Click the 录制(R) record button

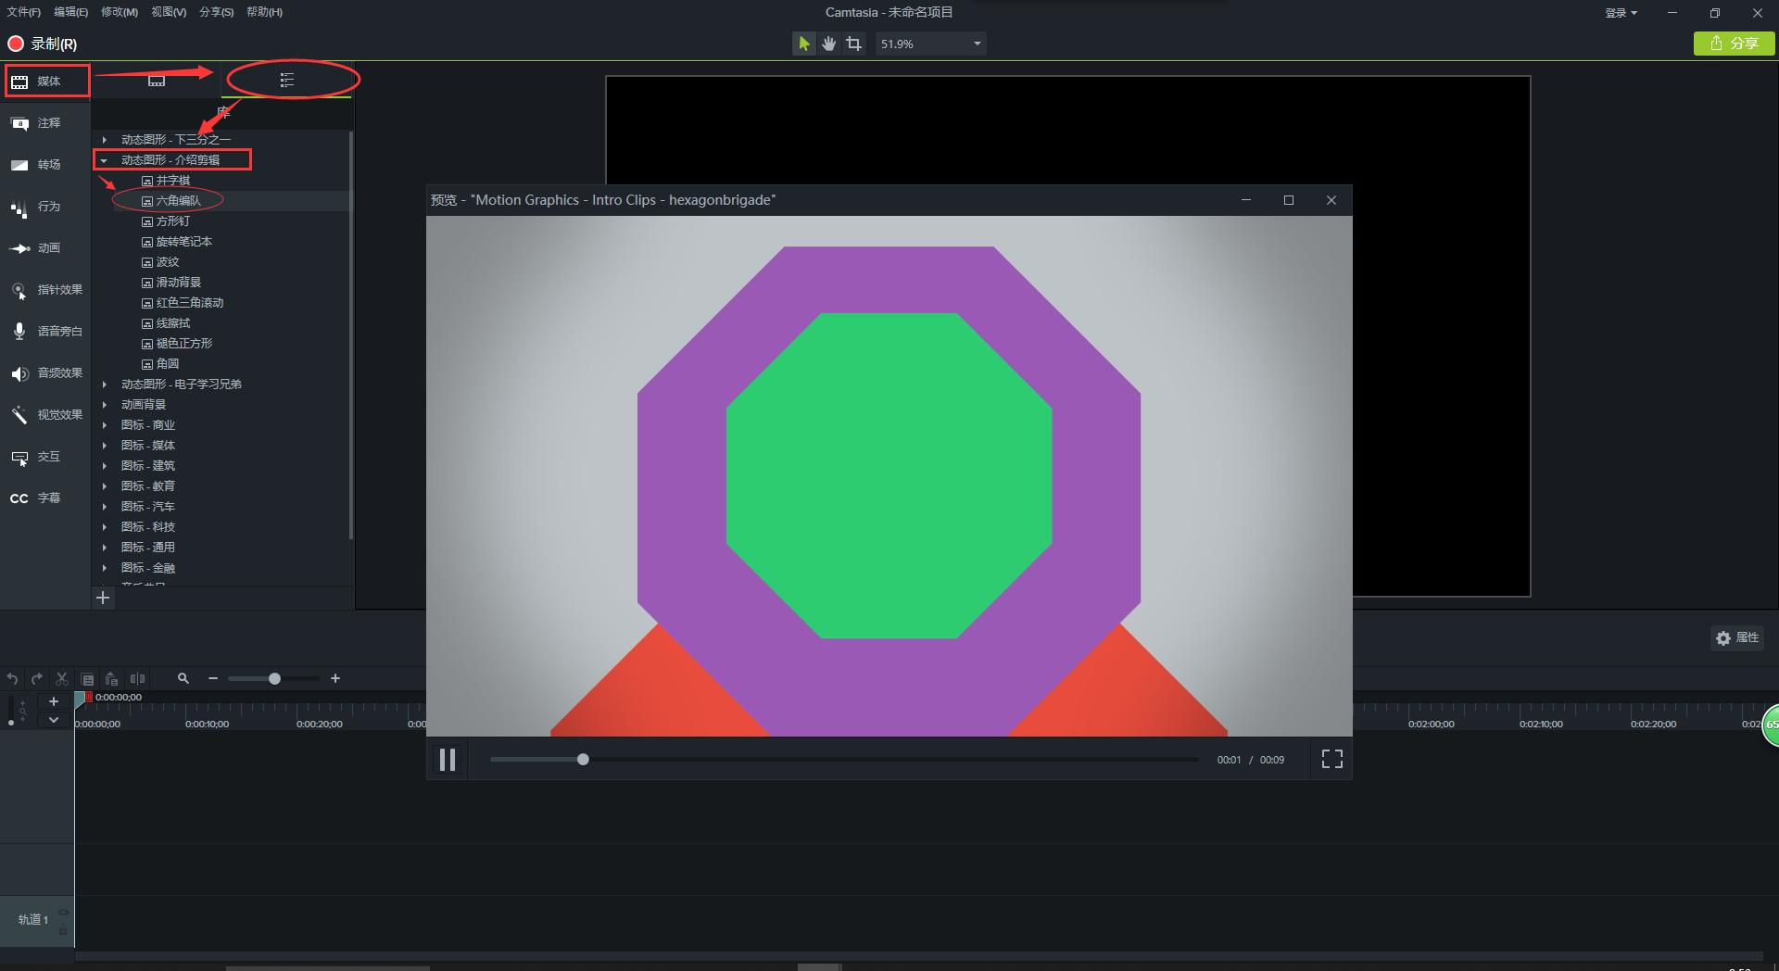pyautogui.click(x=43, y=44)
